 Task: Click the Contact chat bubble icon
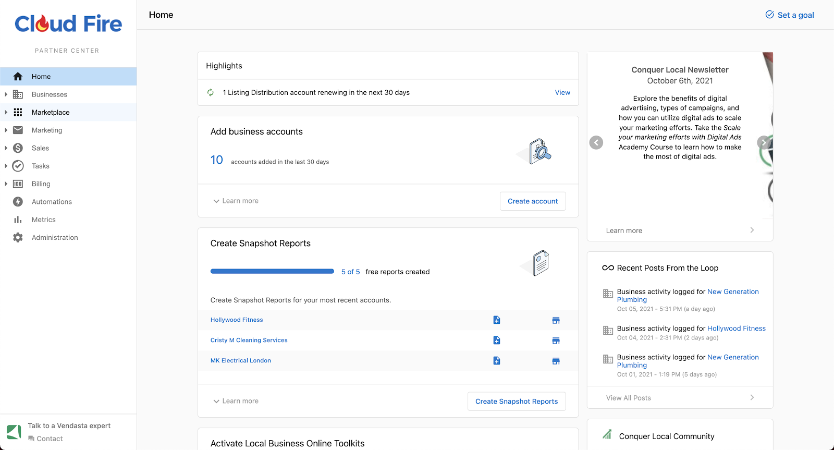(31, 439)
